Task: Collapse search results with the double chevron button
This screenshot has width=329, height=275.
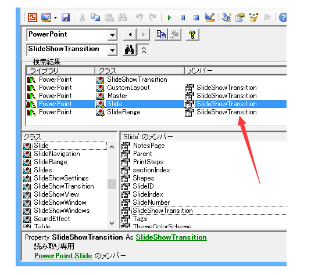Action: [144, 50]
